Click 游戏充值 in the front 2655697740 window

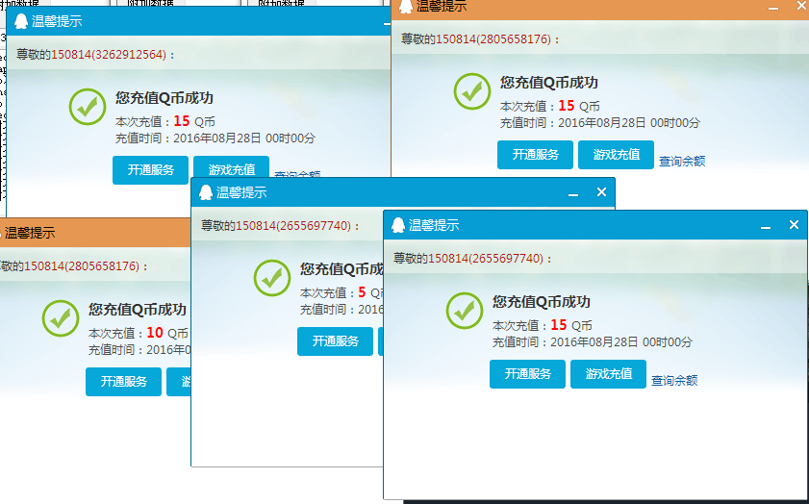click(x=608, y=374)
